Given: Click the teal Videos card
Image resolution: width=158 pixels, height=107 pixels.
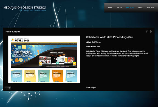Looking at the screenshot, I should (44, 76).
